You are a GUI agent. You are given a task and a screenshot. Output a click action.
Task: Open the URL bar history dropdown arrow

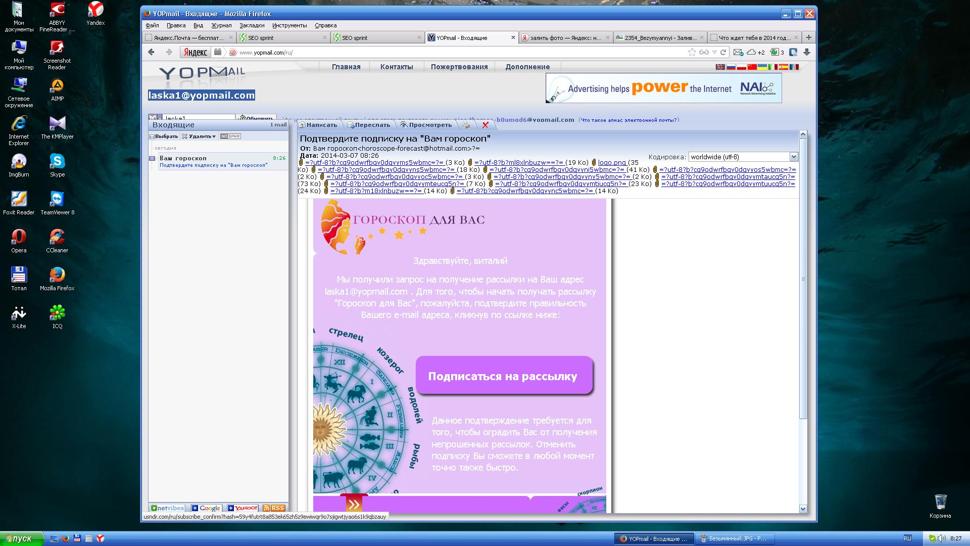(x=714, y=52)
